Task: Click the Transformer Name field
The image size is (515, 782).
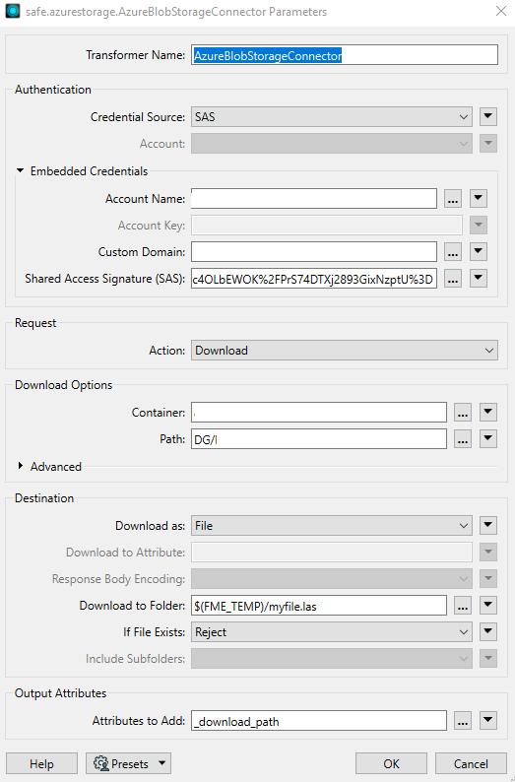Action: click(345, 55)
